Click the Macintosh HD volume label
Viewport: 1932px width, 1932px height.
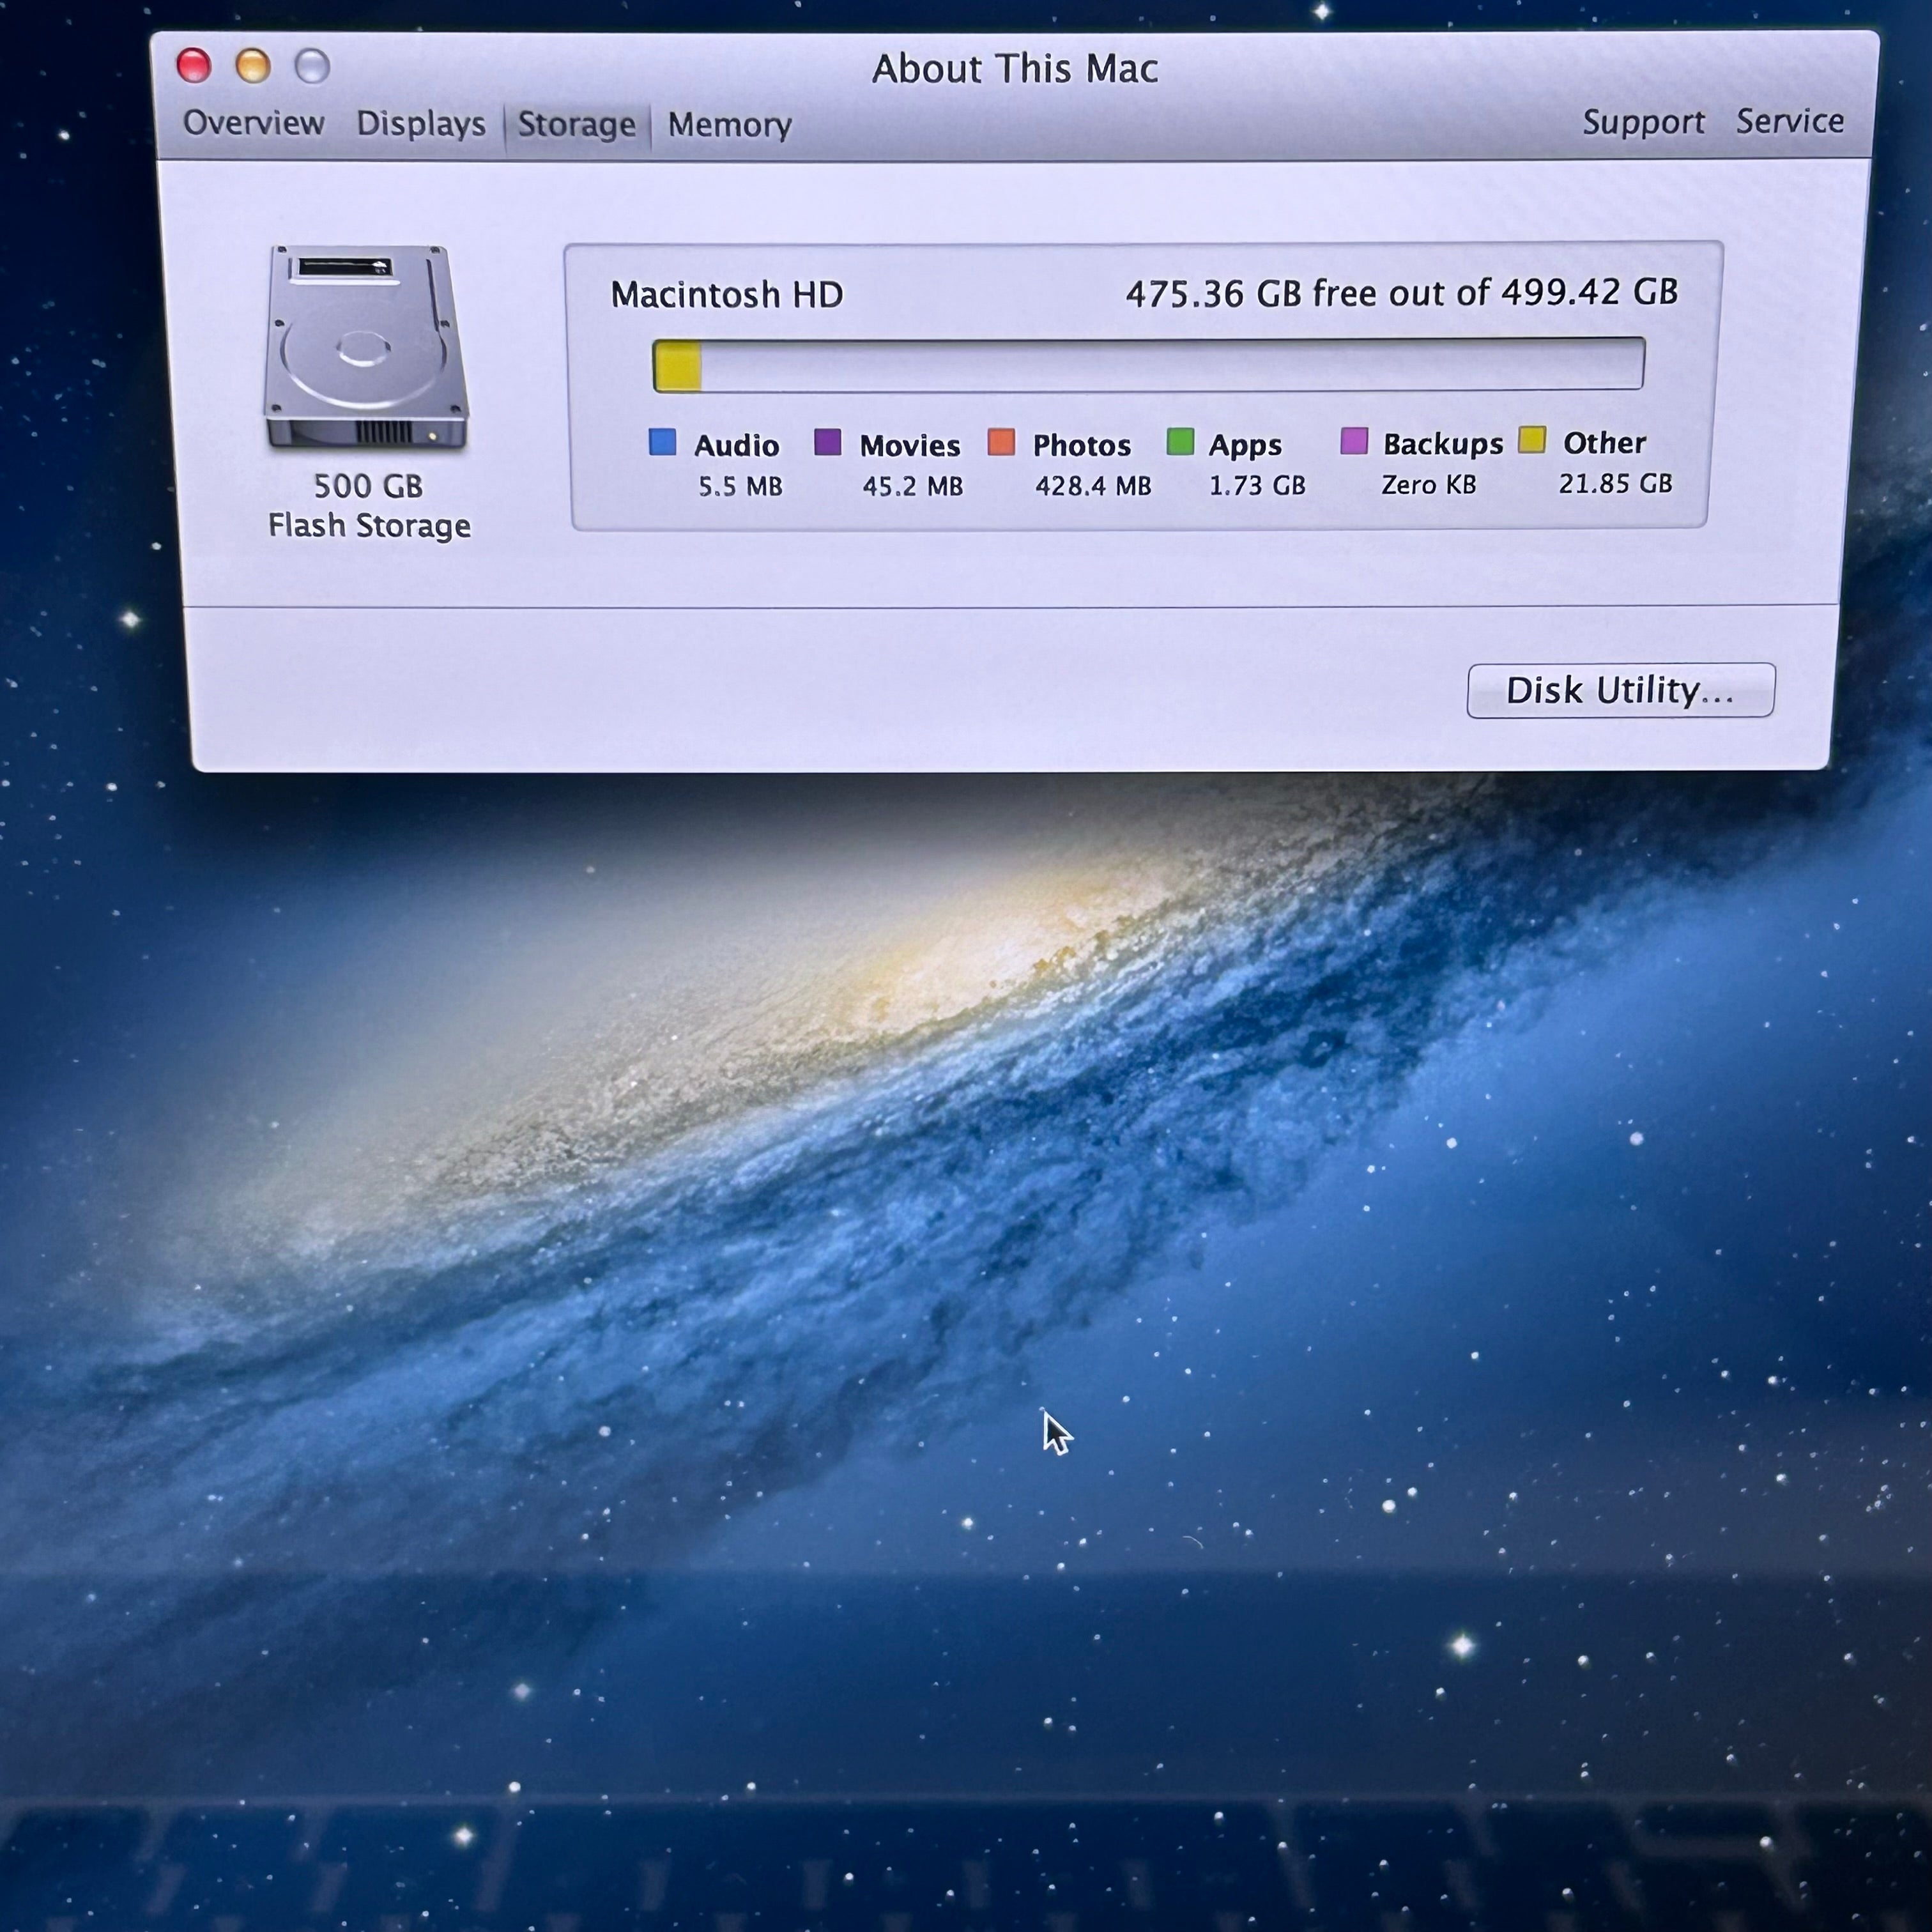(727, 295)
